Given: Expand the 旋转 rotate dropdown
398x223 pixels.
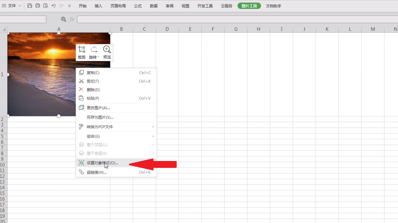Looking at the screenshot, I should [98, 57].
